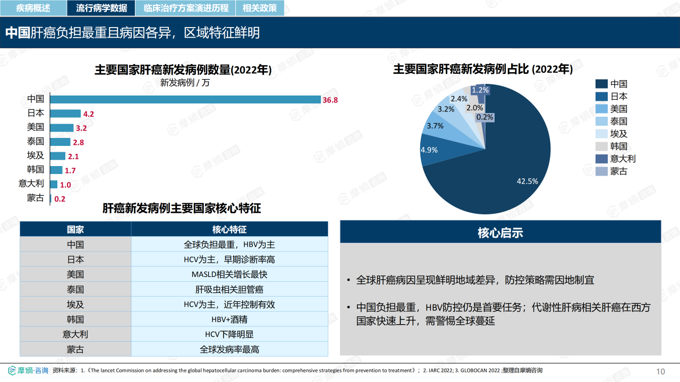680x382 pixels.
Task: Click the 美国 legend color swatch
Action: click(x=601, y=109)
